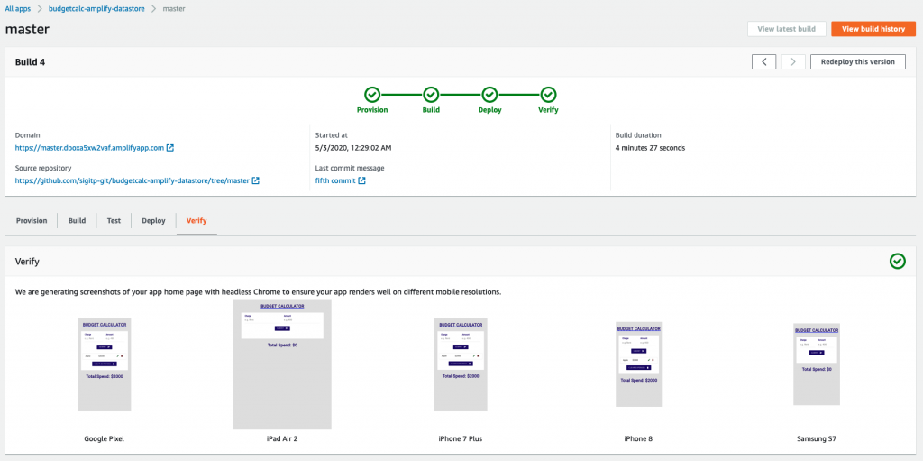
Task: Click the Provision step checkmark icon
Action: click(372, 94)
